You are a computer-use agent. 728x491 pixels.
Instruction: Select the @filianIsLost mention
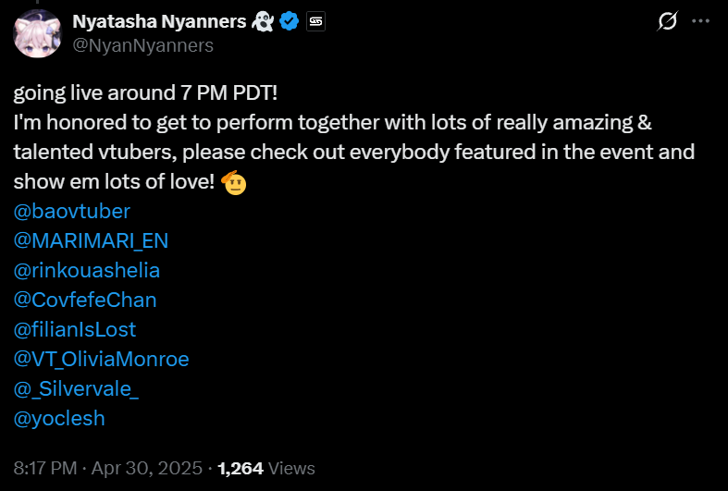point(75,330)
